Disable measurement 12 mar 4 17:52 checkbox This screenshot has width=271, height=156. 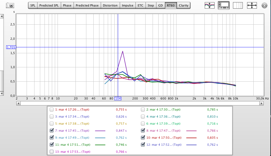tap(143, 145)
